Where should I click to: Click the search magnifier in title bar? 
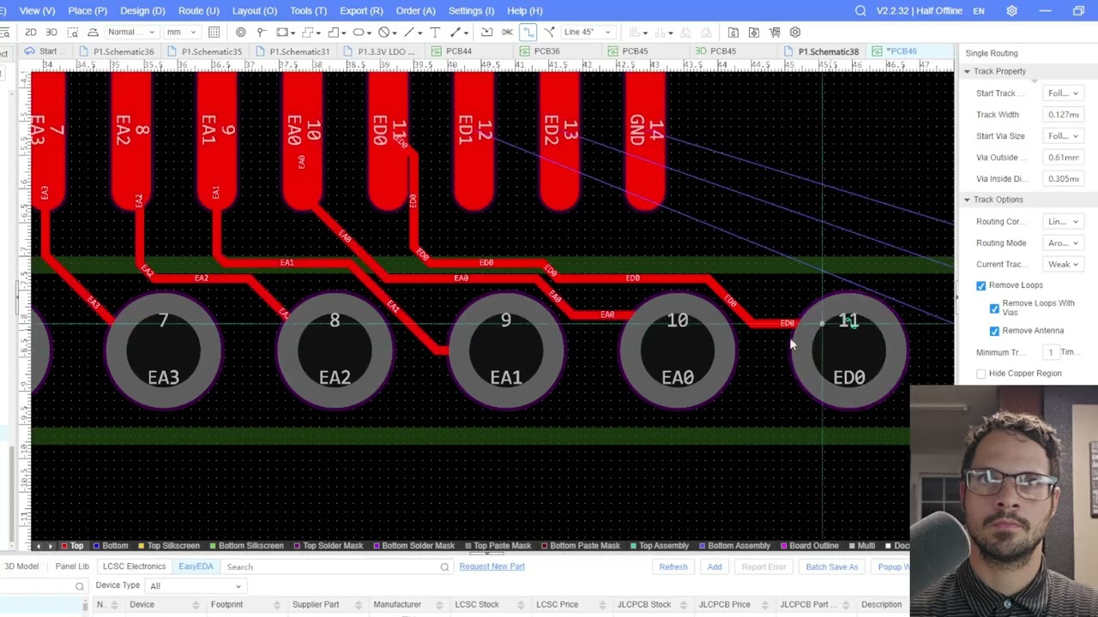point(860,11)
